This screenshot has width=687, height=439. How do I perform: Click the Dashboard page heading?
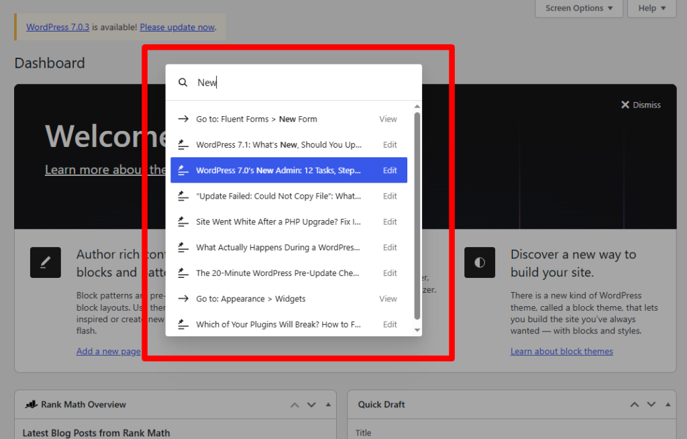[50, 63]
